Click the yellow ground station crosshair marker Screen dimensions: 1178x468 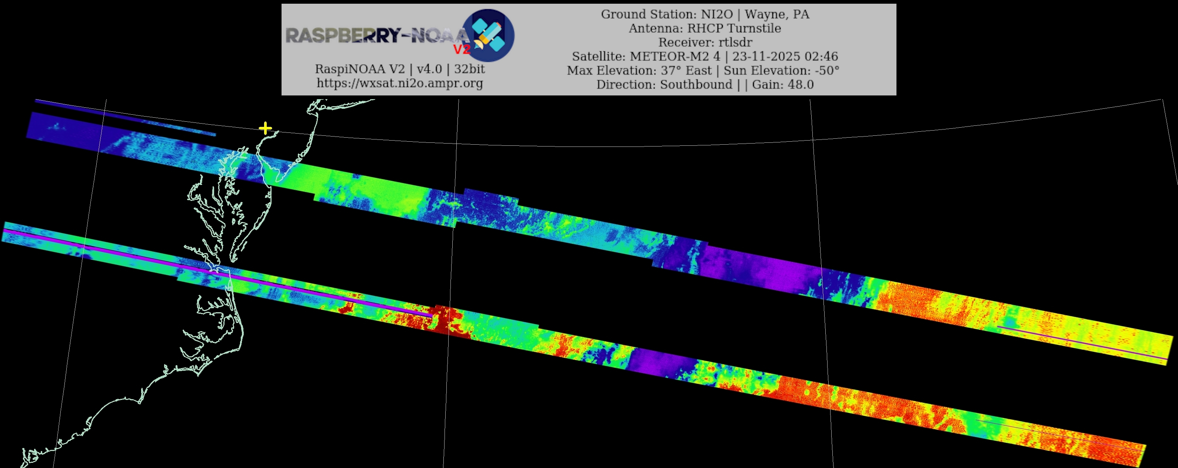pyautogui.click(x=265, y=128)
